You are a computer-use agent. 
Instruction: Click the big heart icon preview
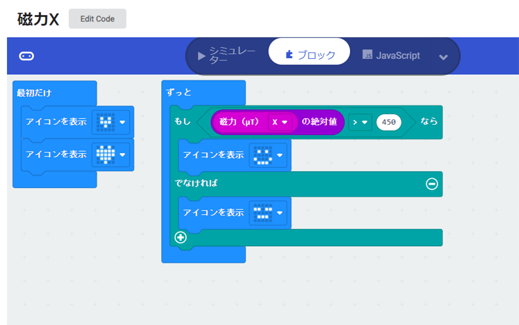point(106,154)
